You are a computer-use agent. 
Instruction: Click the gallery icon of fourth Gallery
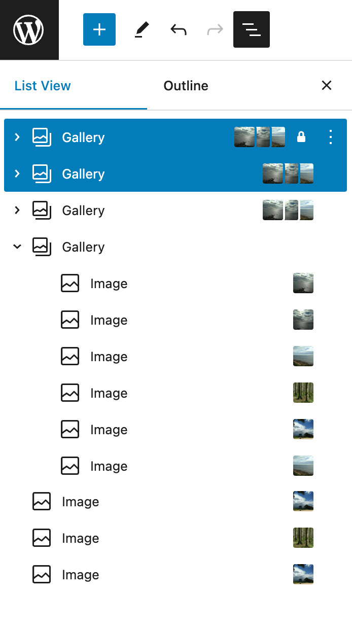[42, 247]
